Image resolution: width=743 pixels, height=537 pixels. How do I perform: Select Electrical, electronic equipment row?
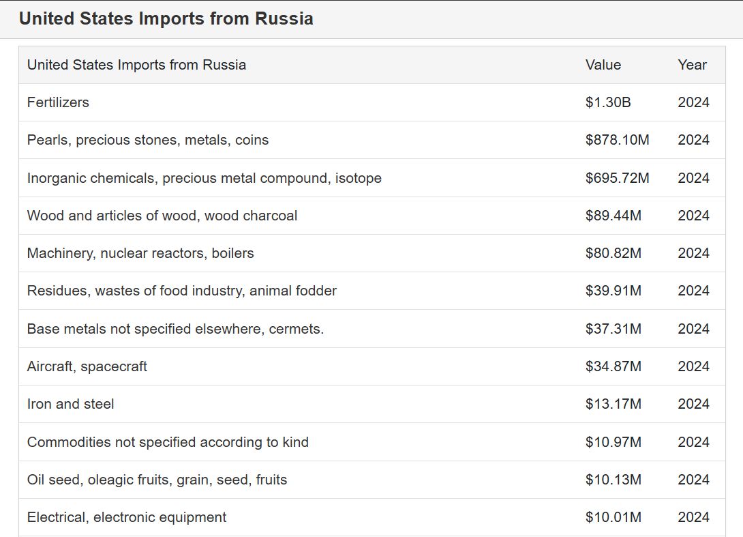(x=127, y=517)
